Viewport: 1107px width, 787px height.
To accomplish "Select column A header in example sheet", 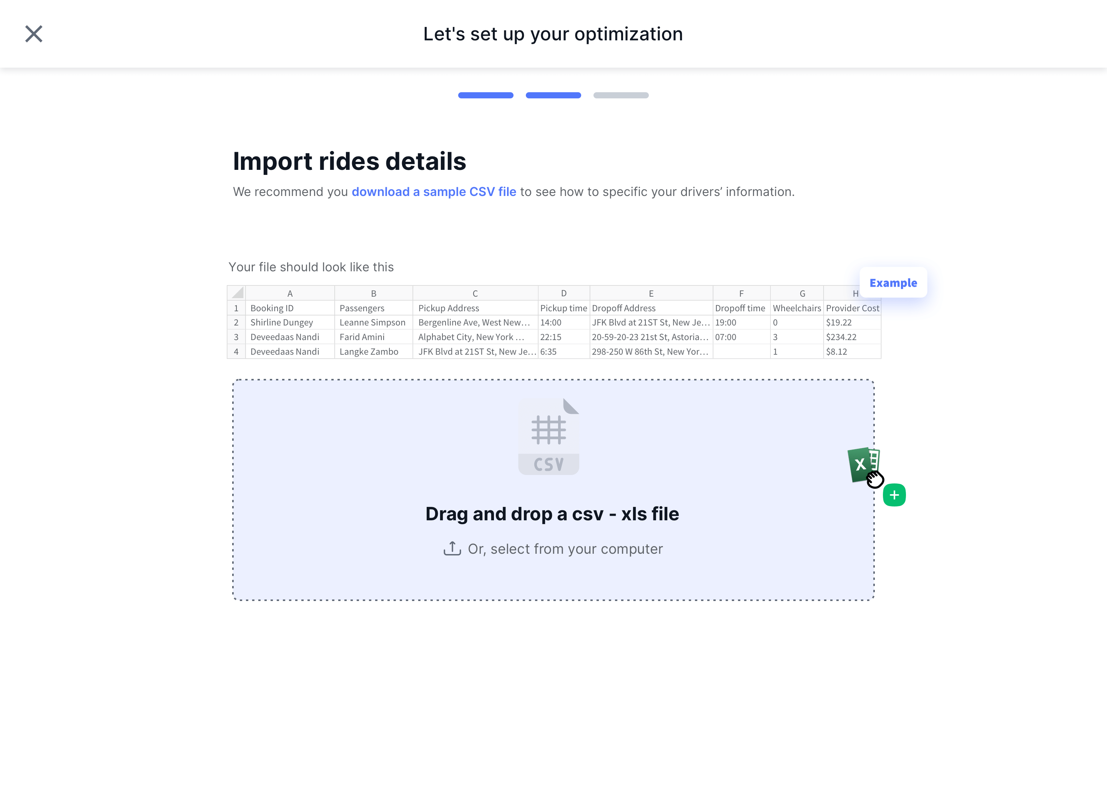I will (x=290, y=293).
